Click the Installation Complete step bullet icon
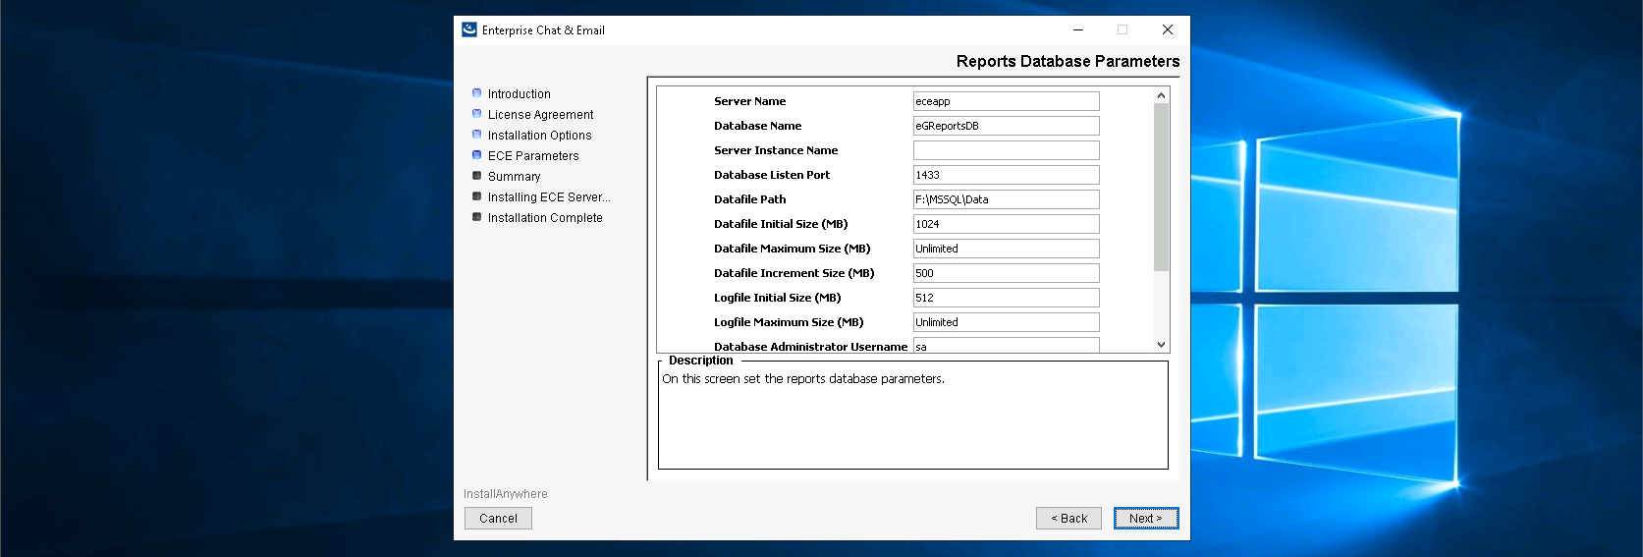This screenshot has width=1643, height=557. pos(477,217)
